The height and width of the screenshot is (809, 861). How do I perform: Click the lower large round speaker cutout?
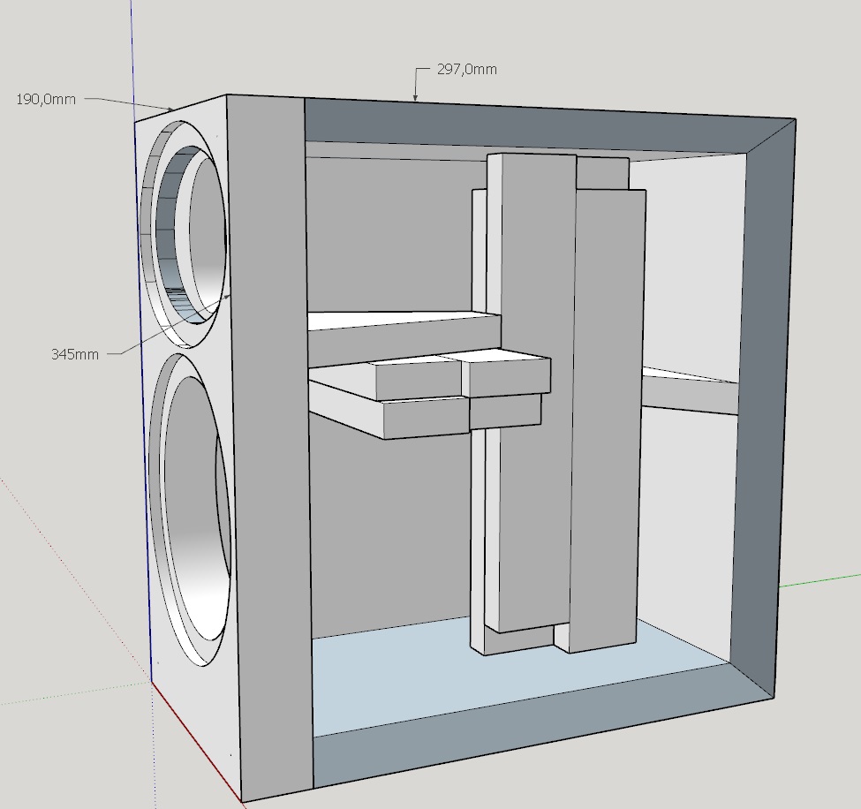[x=190, y=510]
